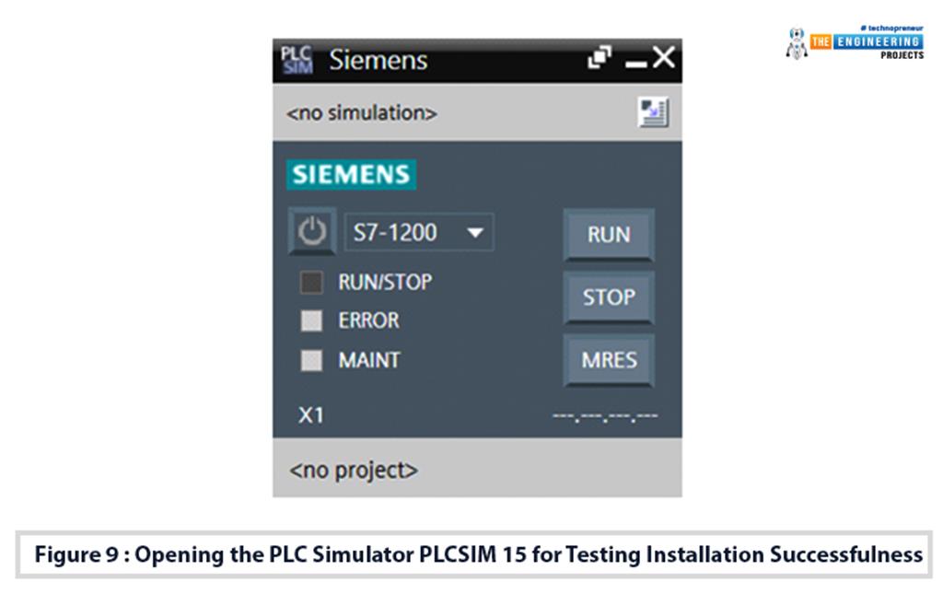Click the MAINT indicator box
The image size is (943, 594).
312,360
